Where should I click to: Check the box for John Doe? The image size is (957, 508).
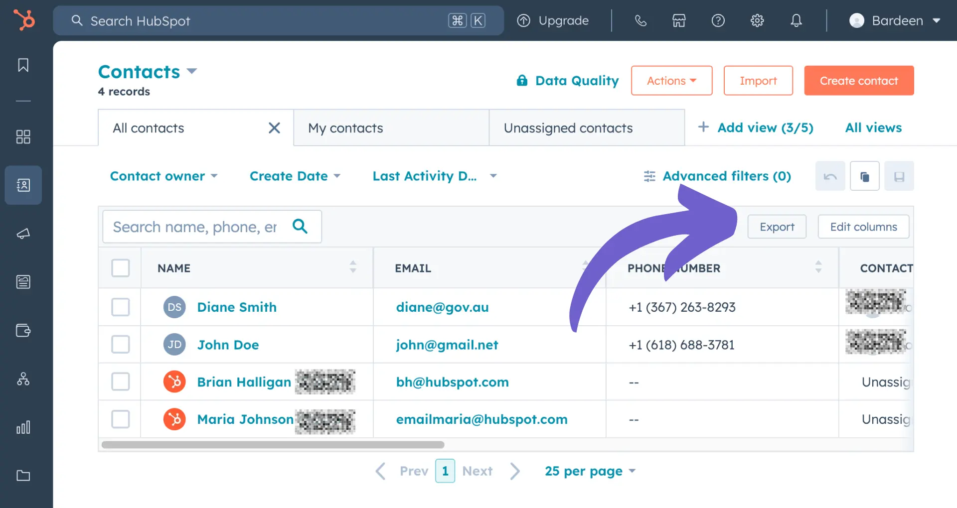(121, 344)
